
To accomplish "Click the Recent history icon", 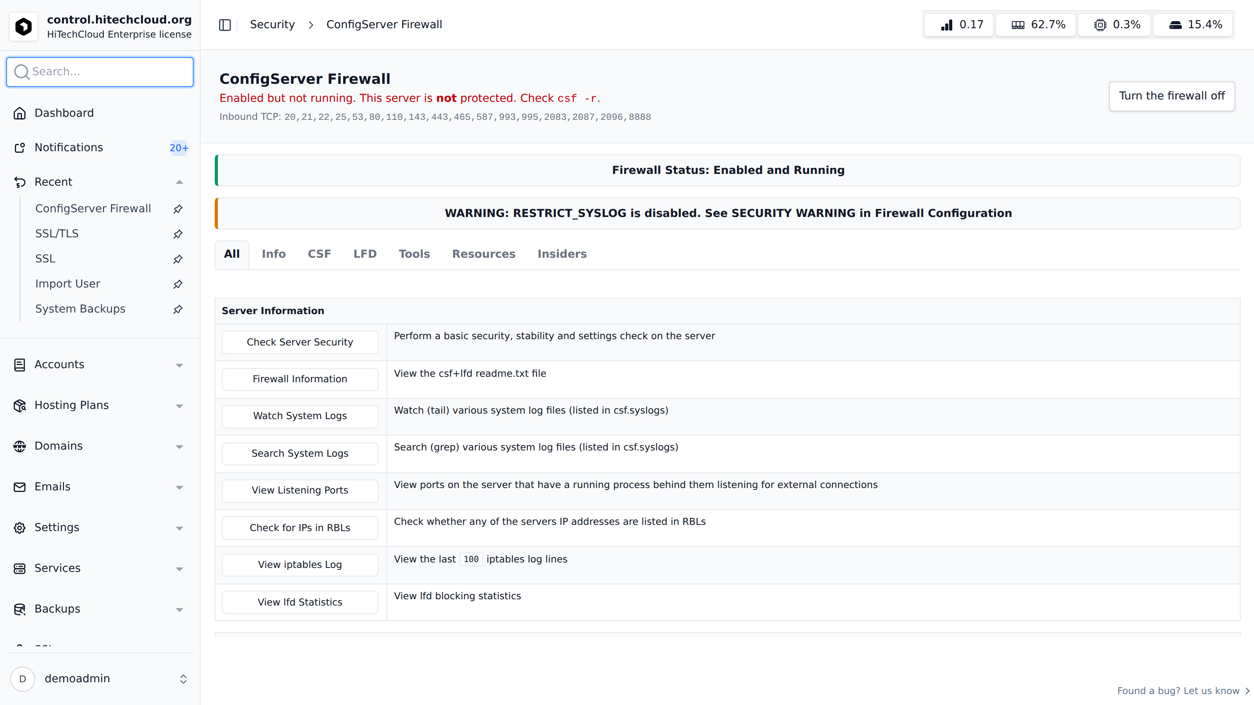I will click(x=20, y=182).
